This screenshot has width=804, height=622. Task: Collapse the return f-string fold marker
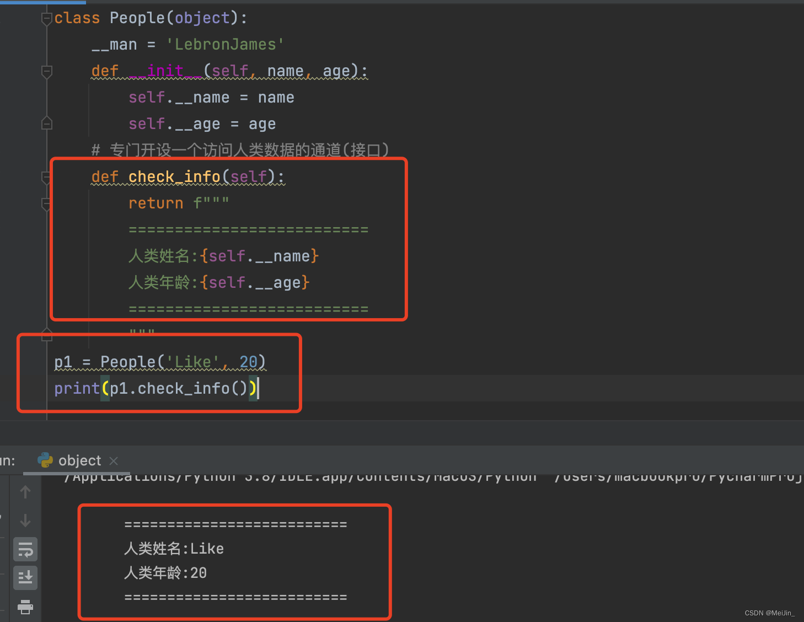click(46, 204)
